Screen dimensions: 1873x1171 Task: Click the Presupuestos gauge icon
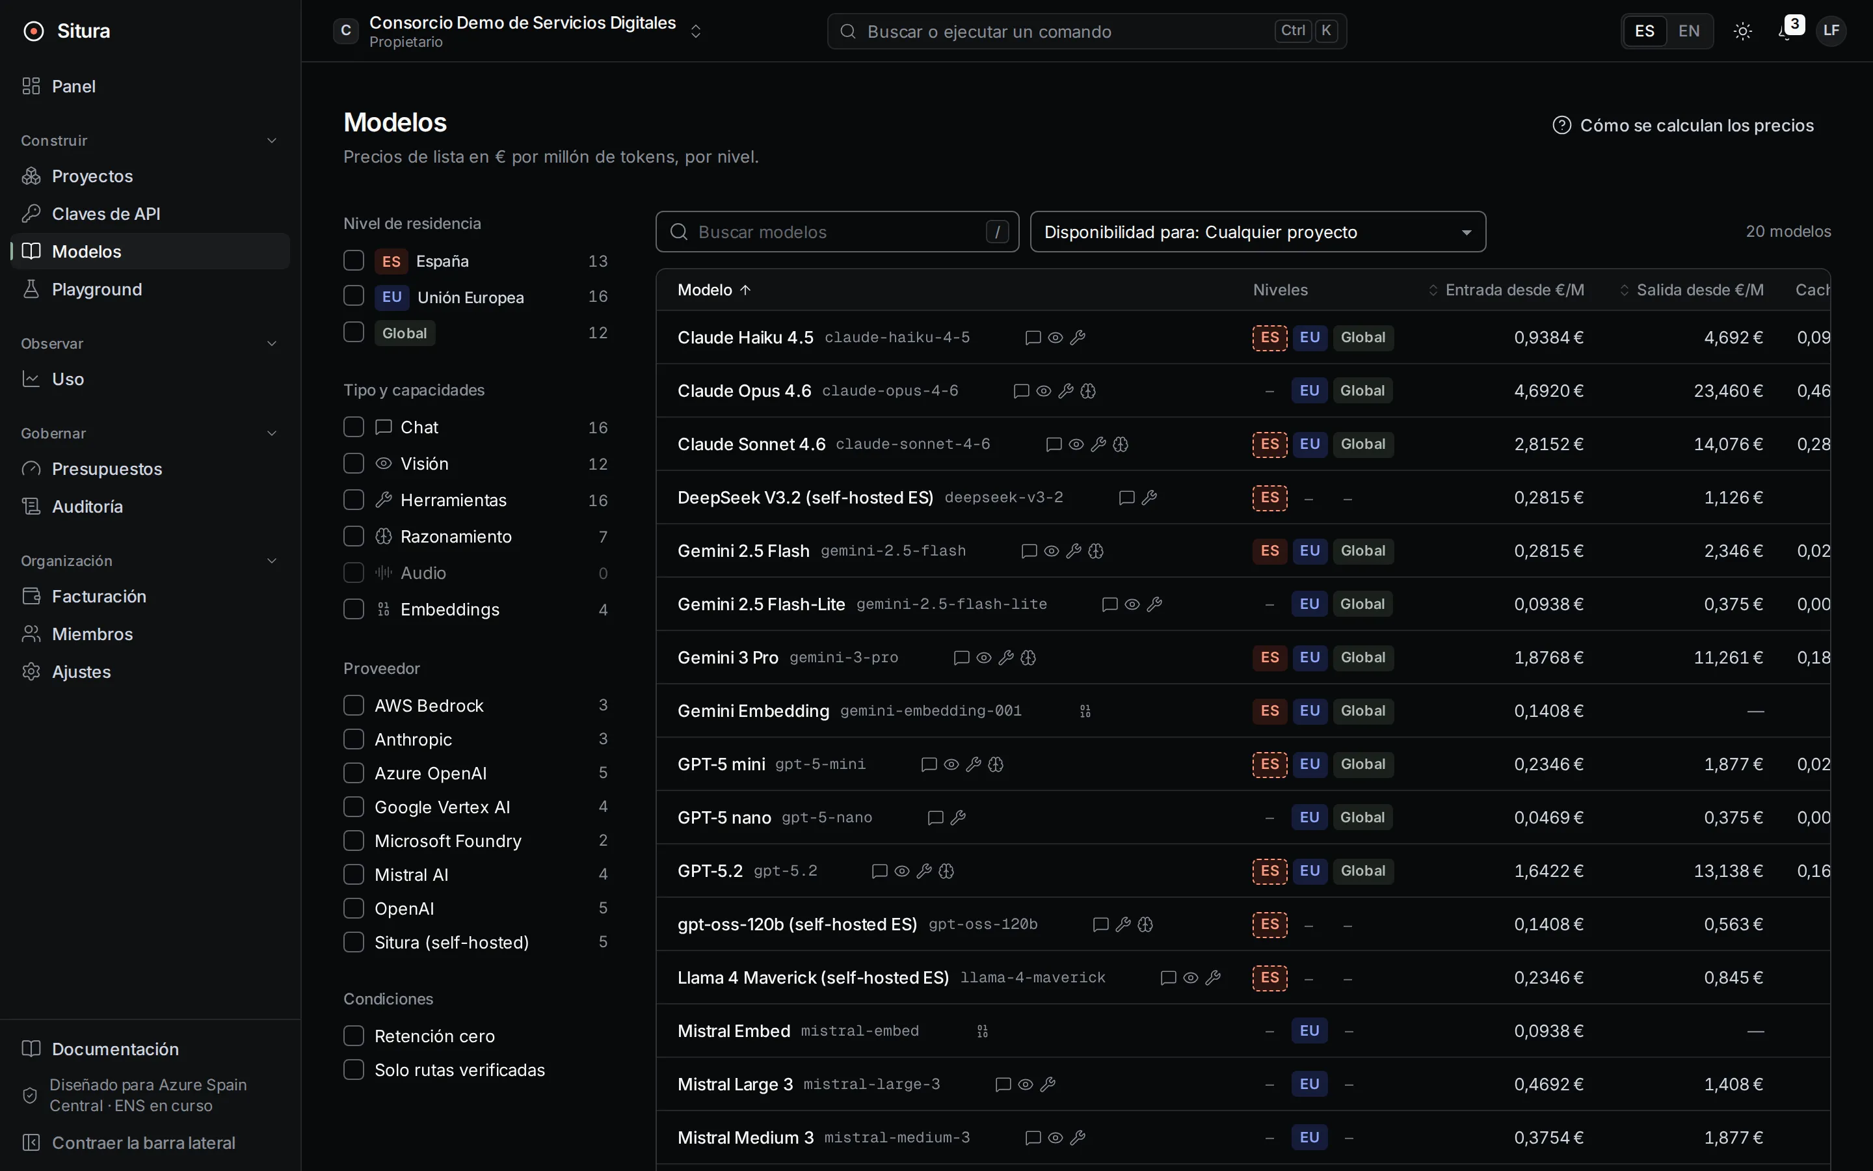point(31,468)
